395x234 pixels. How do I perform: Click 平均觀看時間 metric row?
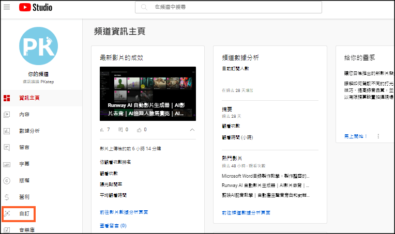(x=113, y=195)
